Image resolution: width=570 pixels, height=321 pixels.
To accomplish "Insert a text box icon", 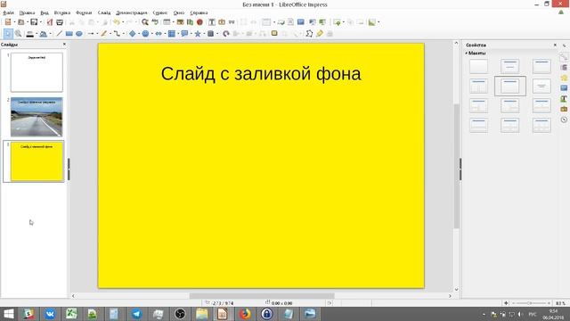I will [212, 22].
